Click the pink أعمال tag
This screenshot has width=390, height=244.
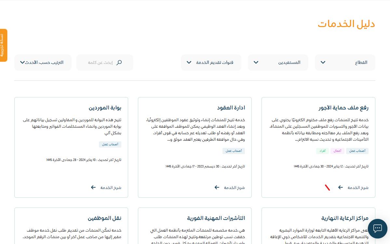(x=337, y=151)
